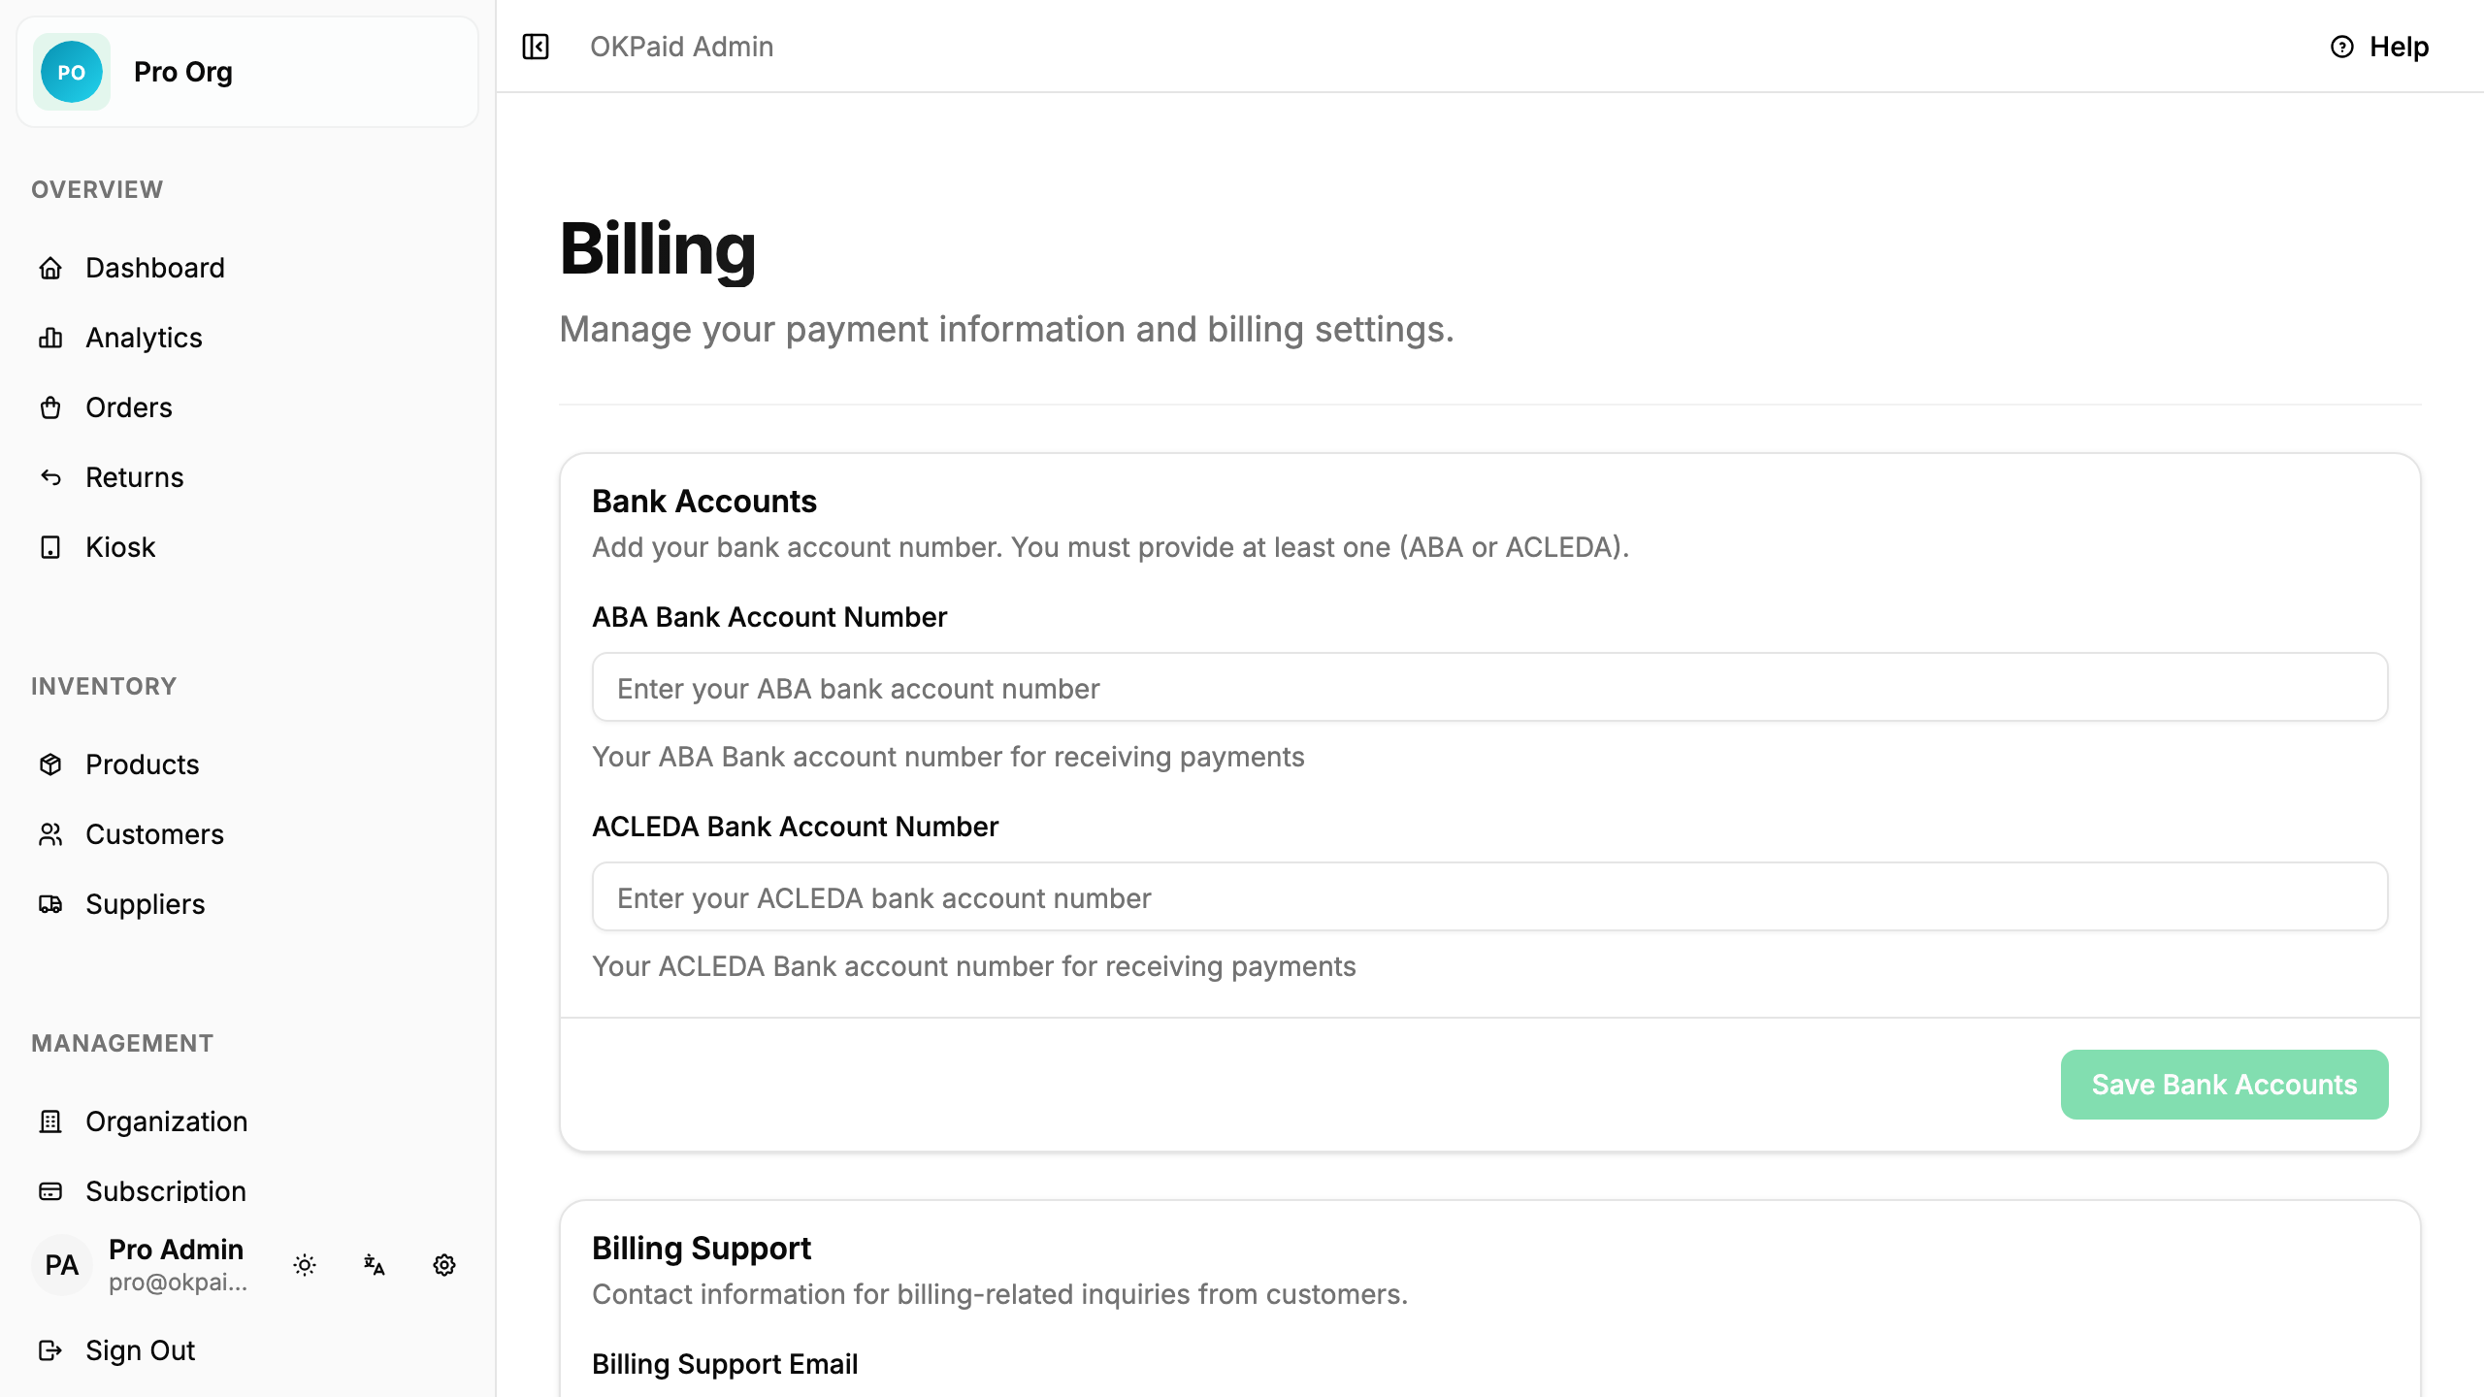Open Customers via the people icon
Image resolution: width=2484 pixels, height=1397 pixels.
coord(50,834)
